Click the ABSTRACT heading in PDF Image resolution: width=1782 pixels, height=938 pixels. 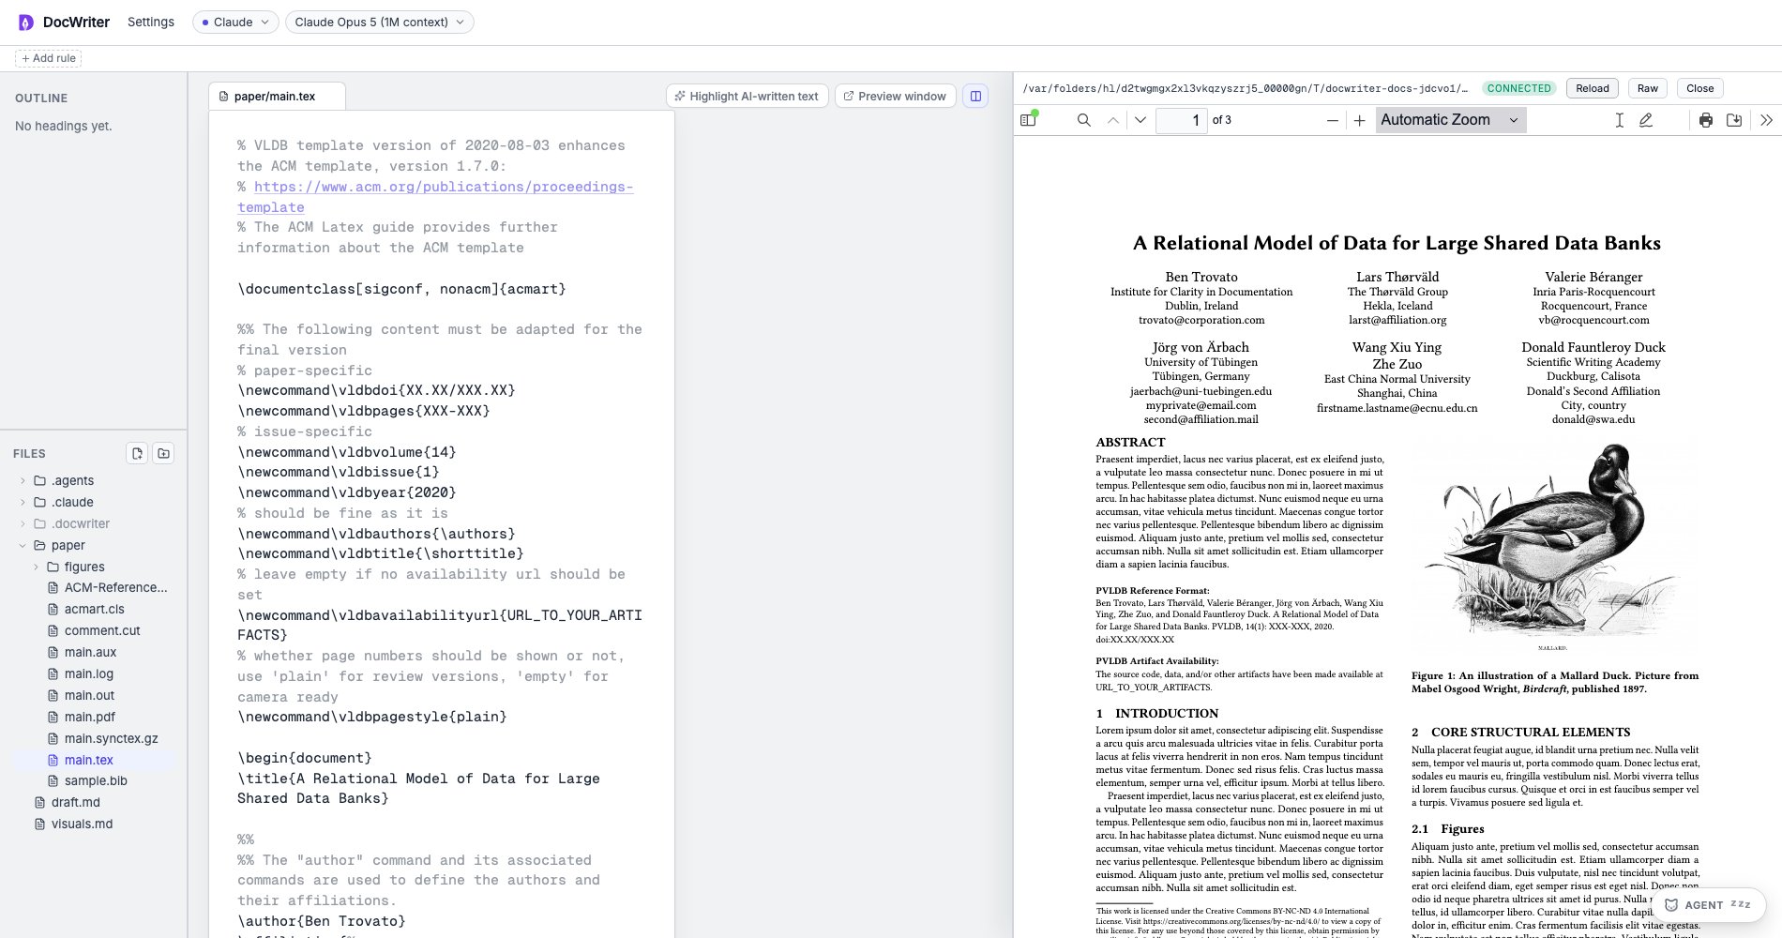click(1130, 442)
